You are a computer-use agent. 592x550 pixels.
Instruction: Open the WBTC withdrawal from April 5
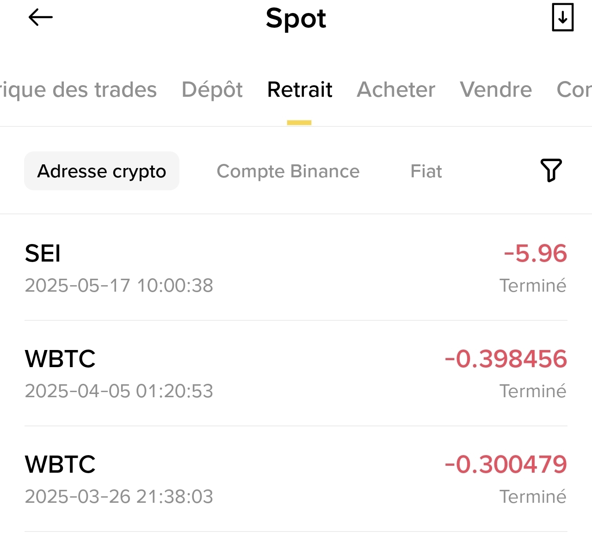click(x=296, y=374)
